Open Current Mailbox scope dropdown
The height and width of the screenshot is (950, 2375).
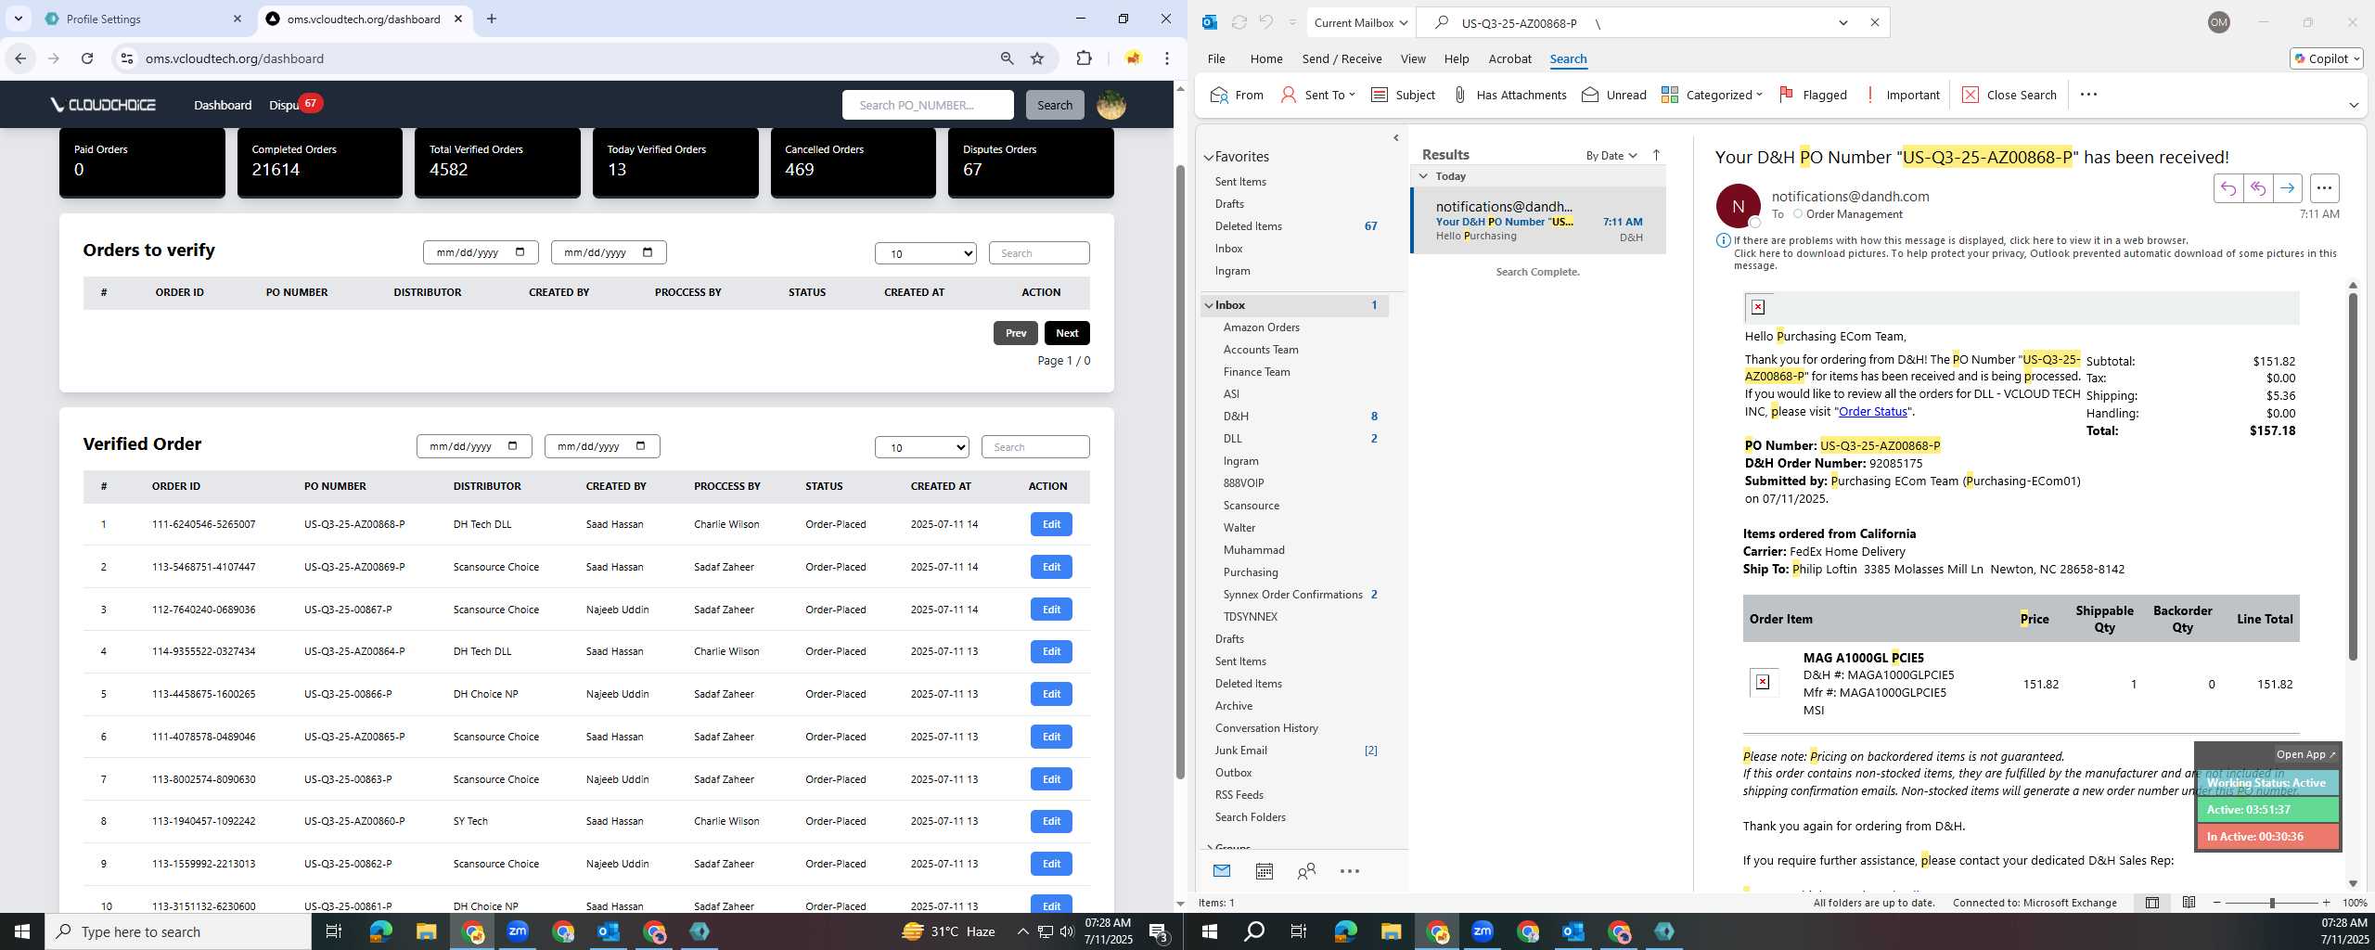coord(1360,23)
